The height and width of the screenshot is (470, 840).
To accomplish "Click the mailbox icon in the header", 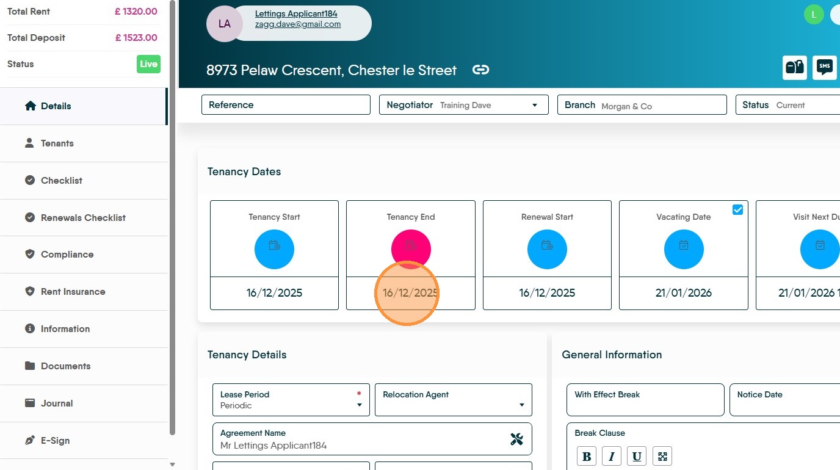I will [795, 68].
